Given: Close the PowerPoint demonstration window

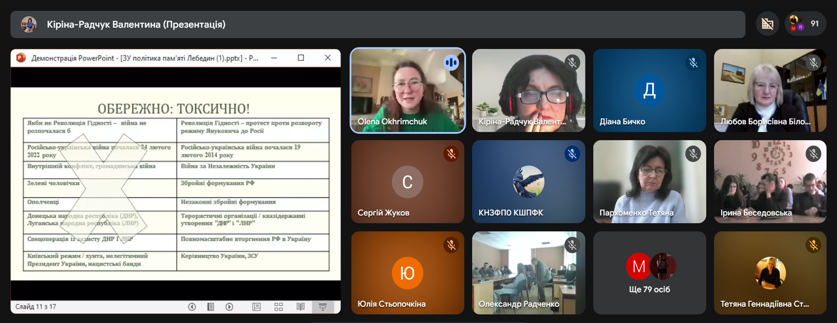Looking at the screenshot, I should 328,58.
